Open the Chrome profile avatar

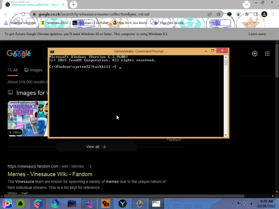[264, 14]
